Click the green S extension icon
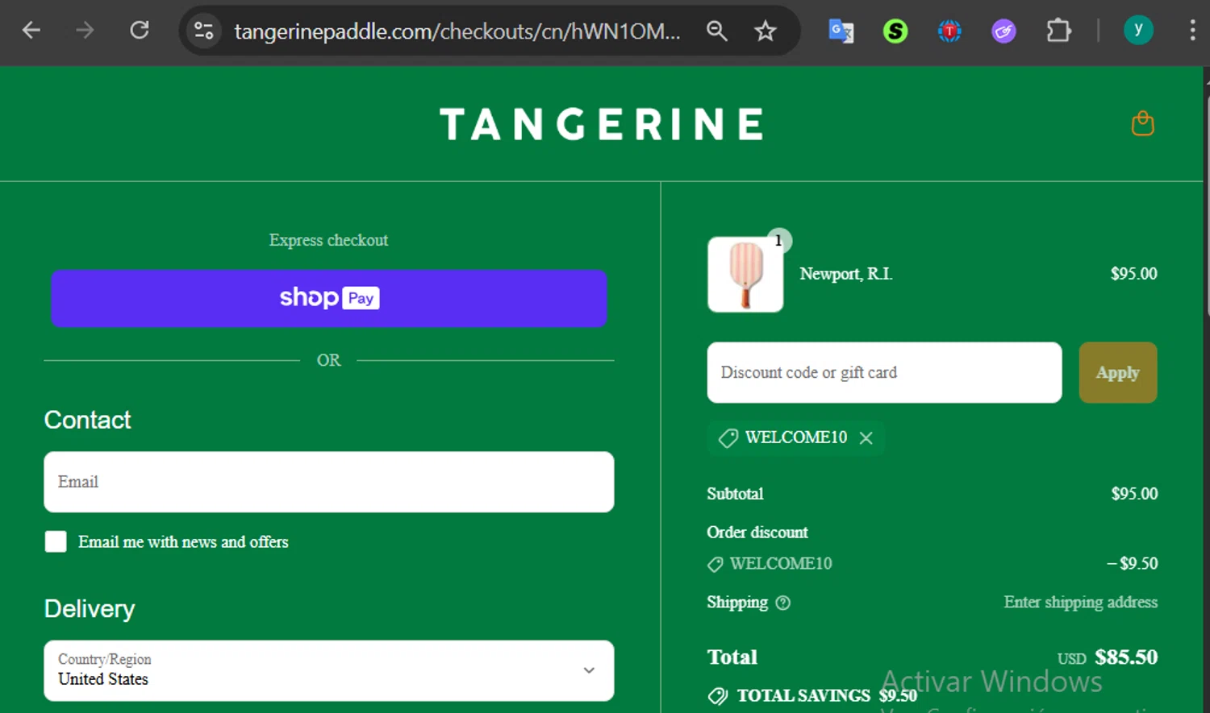This screenshot has width=1210, height=713. 895,31
